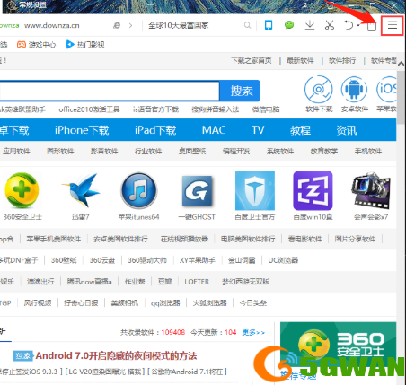
Task: Click the 软件下载 disc icon
Action: tap(319, 90)
